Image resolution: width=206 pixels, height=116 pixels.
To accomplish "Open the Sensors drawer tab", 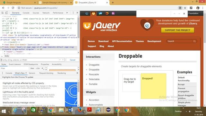I will coord(32,73).
